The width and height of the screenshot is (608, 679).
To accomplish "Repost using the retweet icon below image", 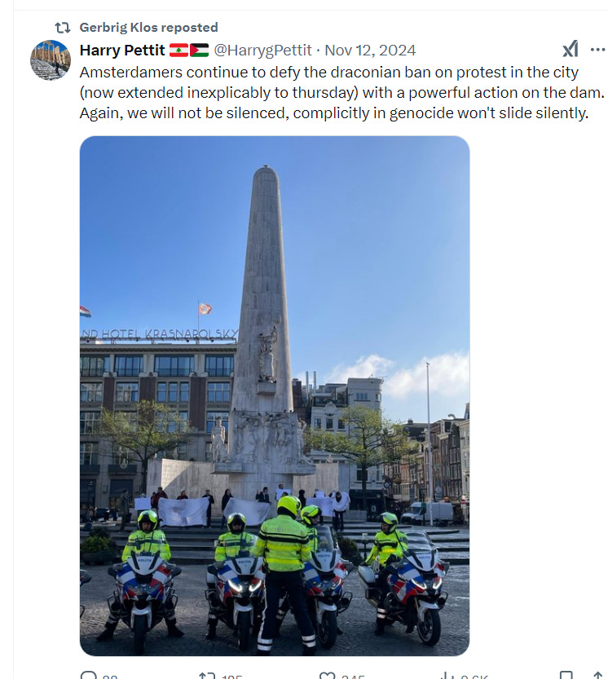I will pos(207,676).
